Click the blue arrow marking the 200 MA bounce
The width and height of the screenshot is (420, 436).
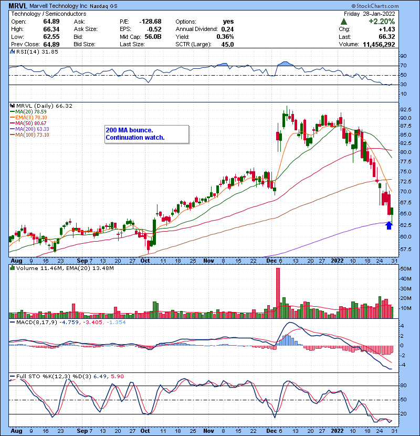pos(388,225)
